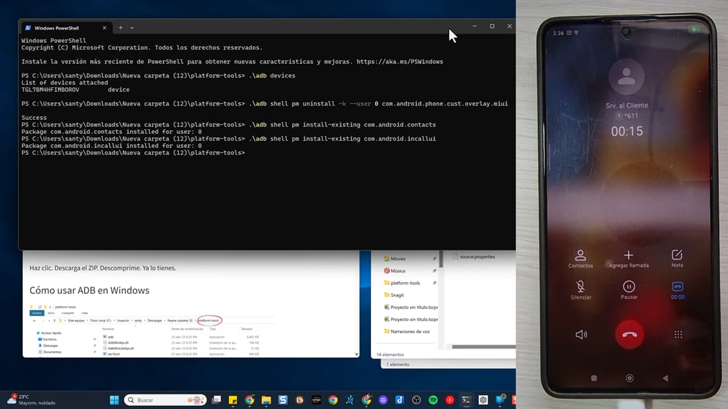Open File Explorer from the taskbar
This screenshot has width=728, height=409.
pos(266,400)
